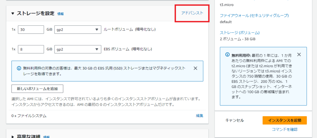Viewport: 317px width, 138px height.
Task: Click キャンセル button
Action: pos(234,121)
